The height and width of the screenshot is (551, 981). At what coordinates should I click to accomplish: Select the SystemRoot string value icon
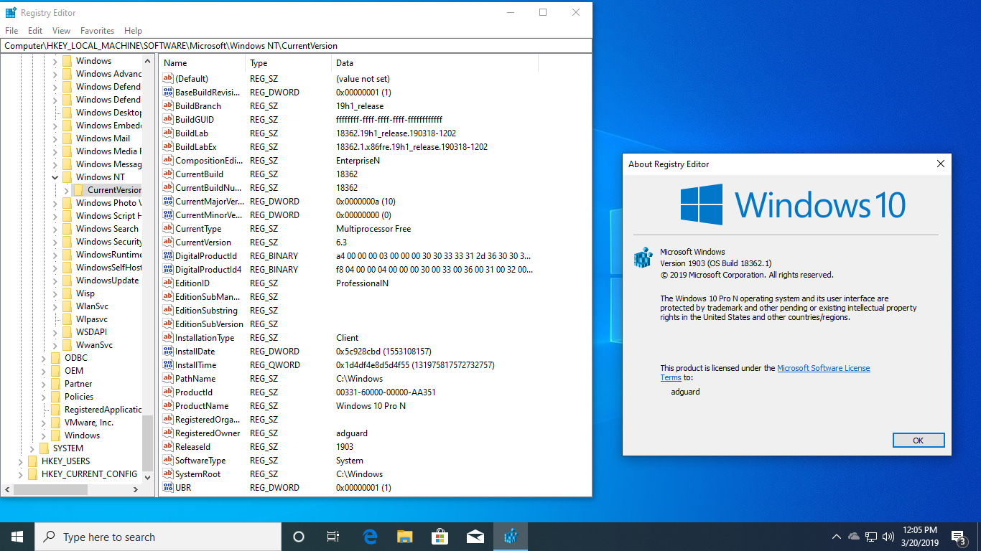pyautogui.click(x=168, y=474)
